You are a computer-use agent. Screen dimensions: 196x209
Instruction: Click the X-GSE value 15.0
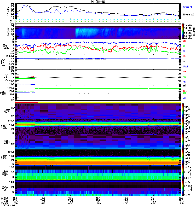(181, 198)
